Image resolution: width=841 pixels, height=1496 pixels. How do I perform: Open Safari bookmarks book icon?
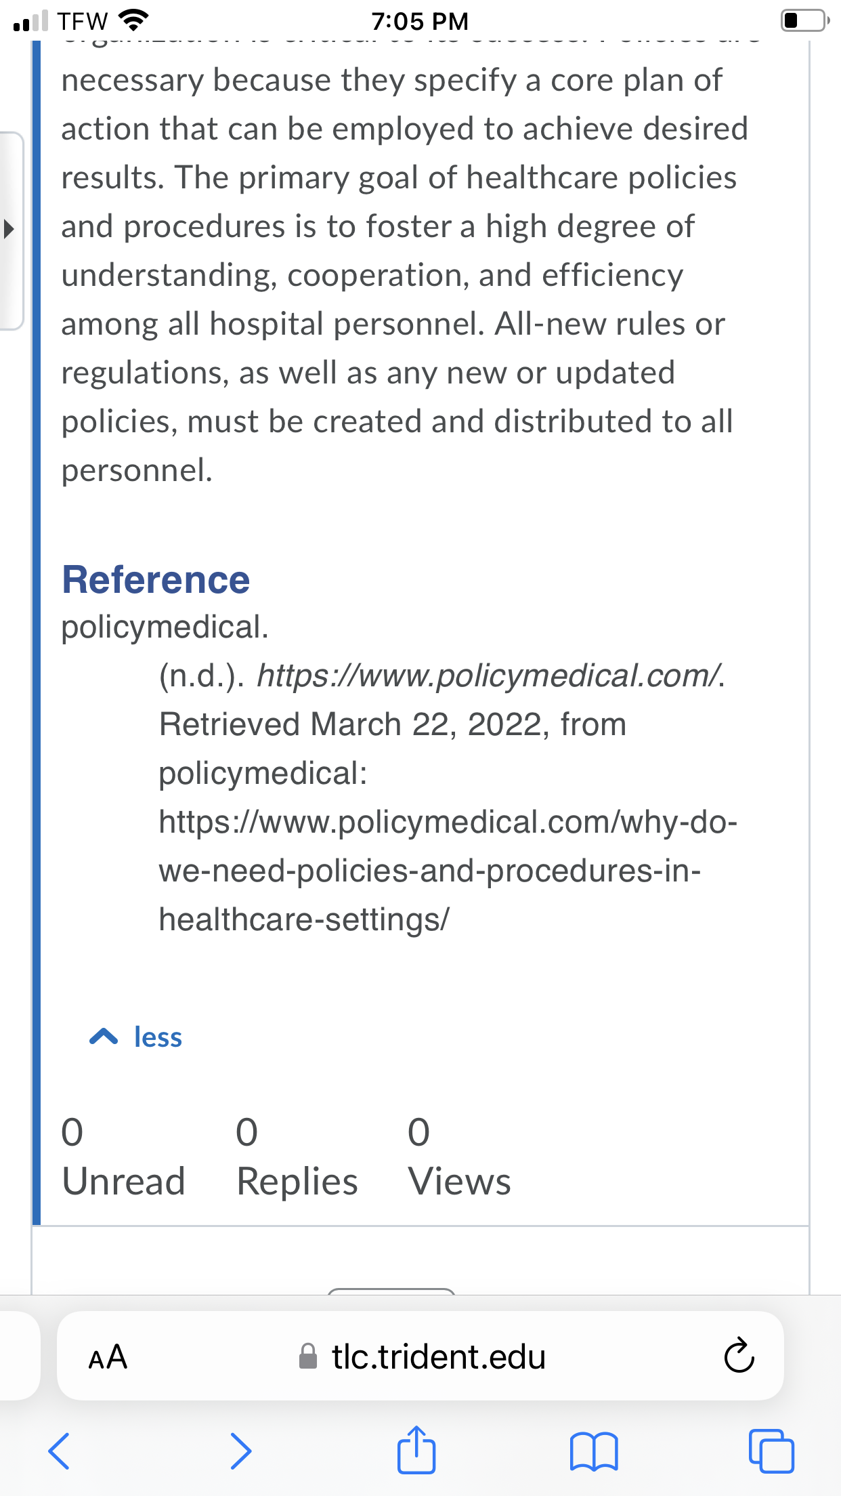(594, 1451)
